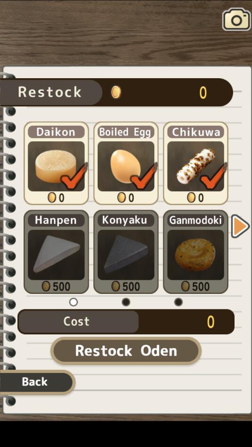Tap the camera screenshot icon
The image size is (252, 447).
click(236, 19)
